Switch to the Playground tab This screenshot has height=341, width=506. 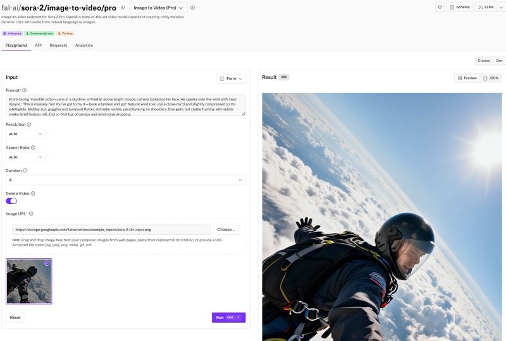(x=16, y=45)
